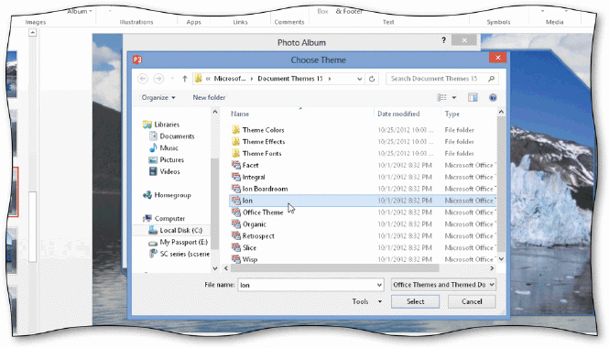Click the Select button
Viewport: 609px width, 348px height.
click(x=415, y=301)
